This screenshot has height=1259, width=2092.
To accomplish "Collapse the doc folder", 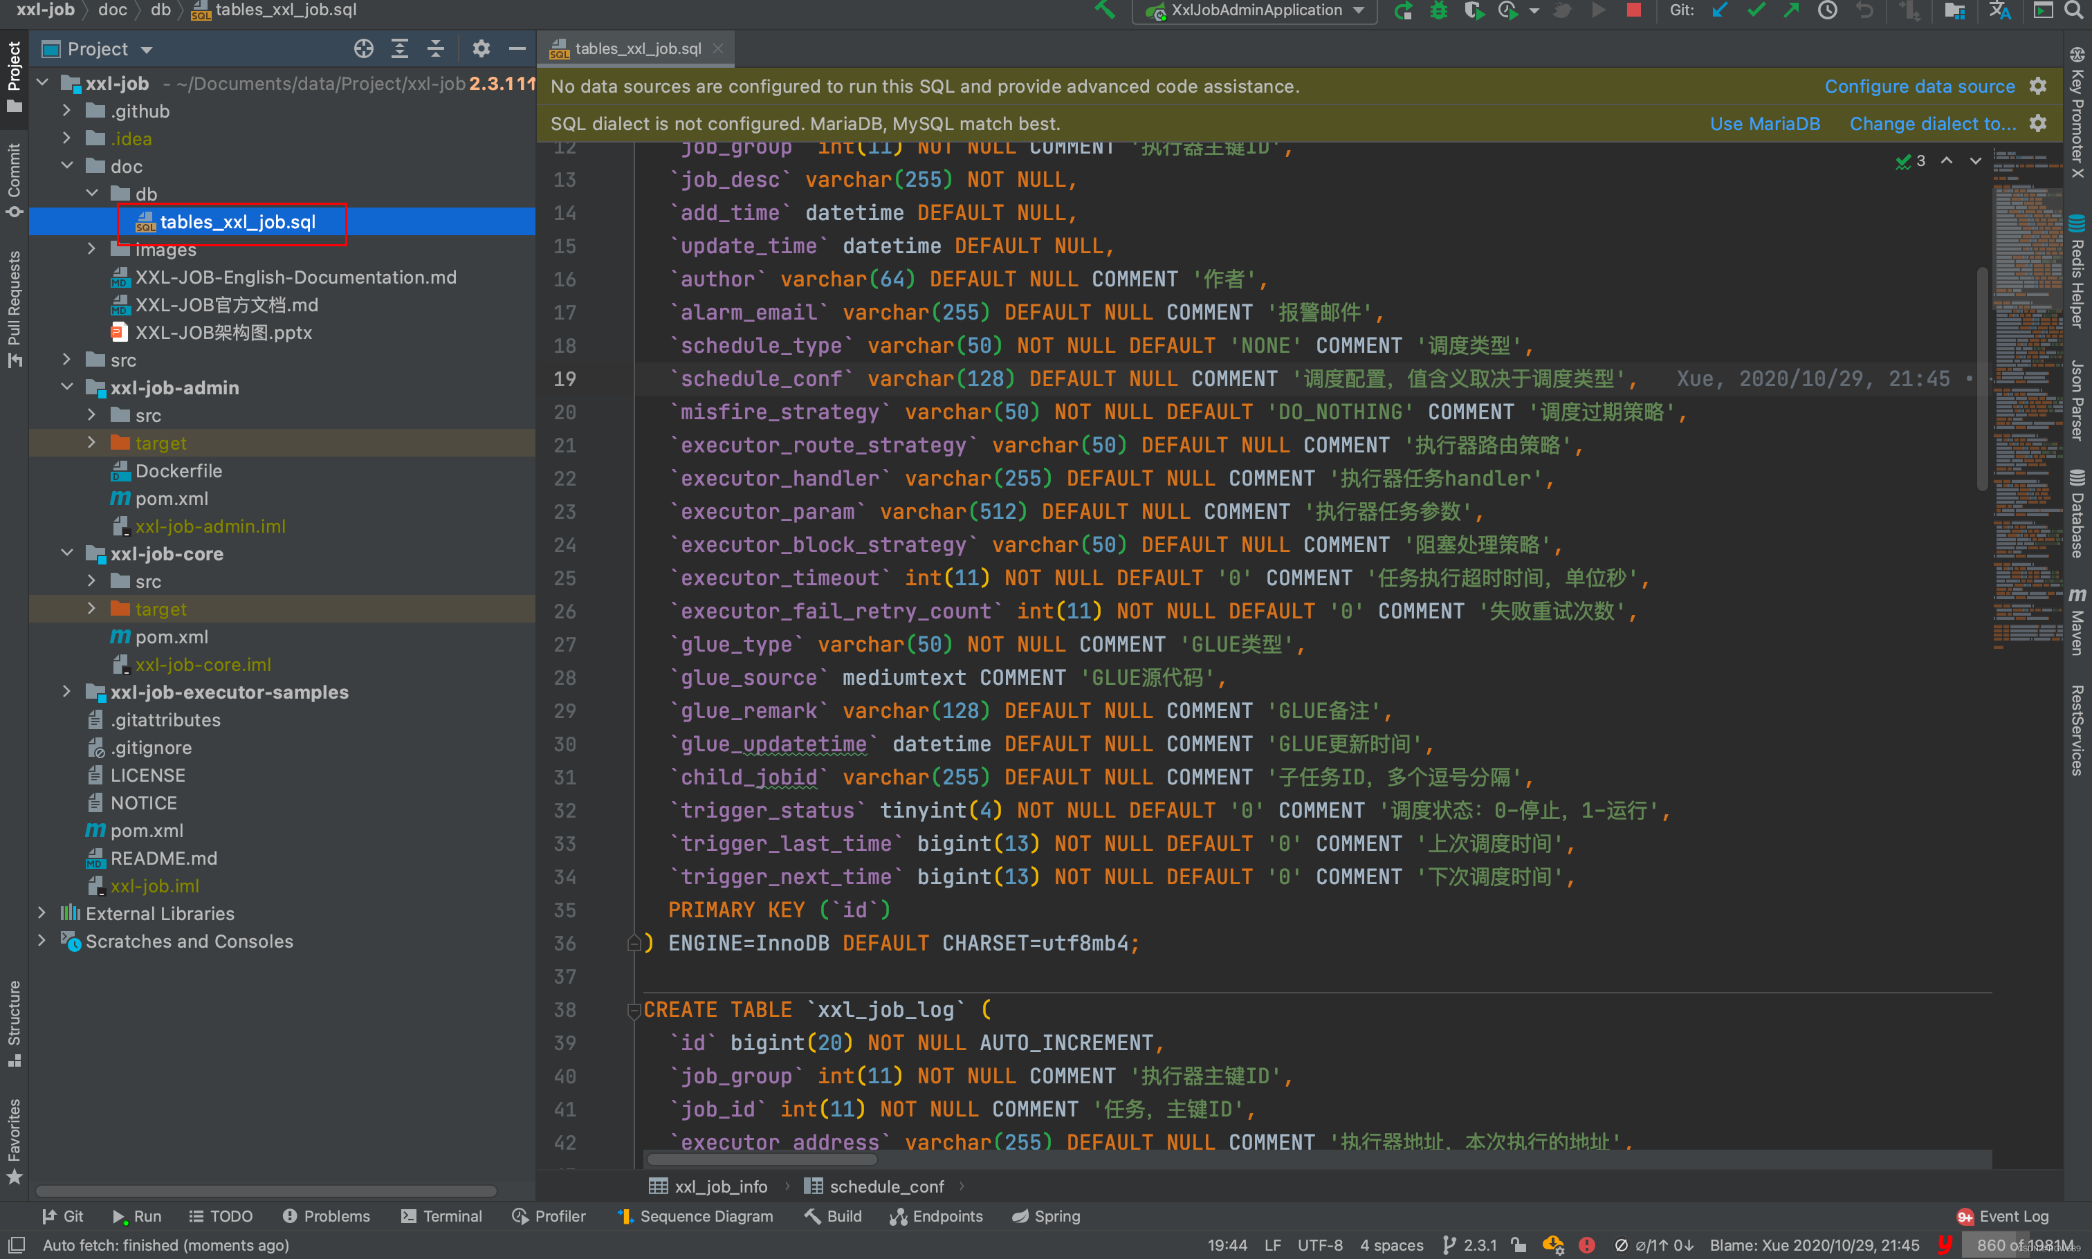I will point(67,166).
